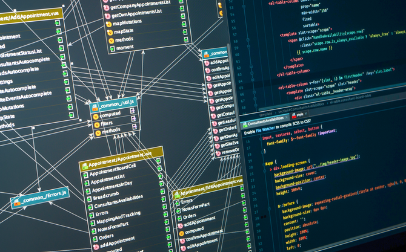Select the template breadcrumb item
406x252 pixels.
[265, 114]
